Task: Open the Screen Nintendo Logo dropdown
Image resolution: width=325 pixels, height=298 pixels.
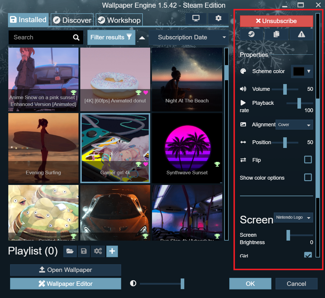Action: coord(293,218)
